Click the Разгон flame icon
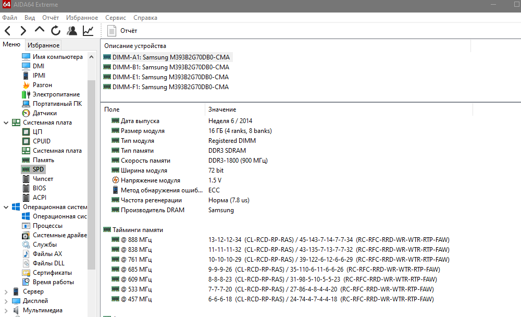 [x=26, y=85]
